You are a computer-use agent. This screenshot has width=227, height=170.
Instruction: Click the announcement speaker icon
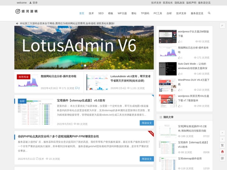[17, 23]
